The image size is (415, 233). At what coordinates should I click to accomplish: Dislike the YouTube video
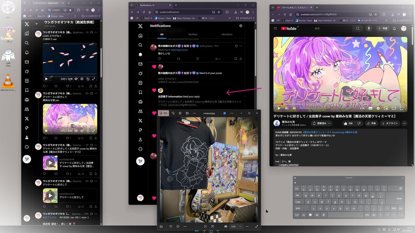pyautogui.click(x=359, y=123)
